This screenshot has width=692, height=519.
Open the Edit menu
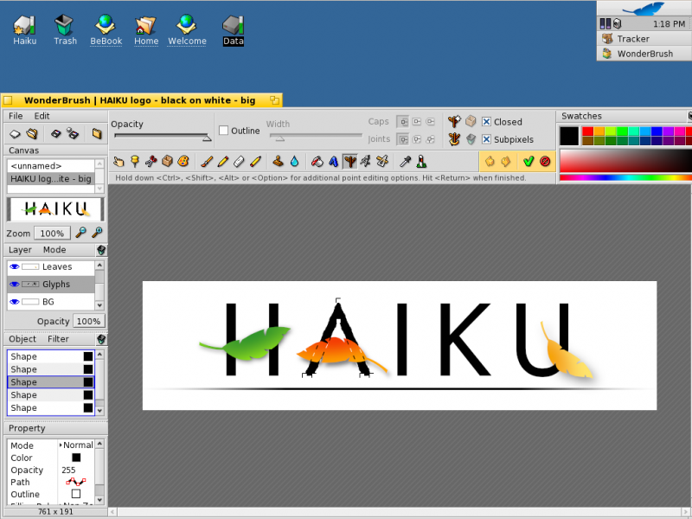click(42, 116)
